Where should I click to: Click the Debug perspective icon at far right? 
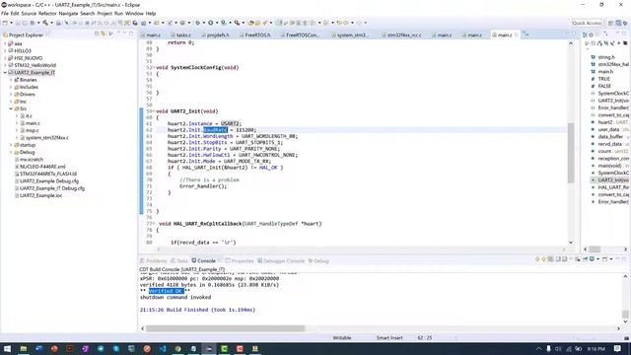click(x=625, y=23)
